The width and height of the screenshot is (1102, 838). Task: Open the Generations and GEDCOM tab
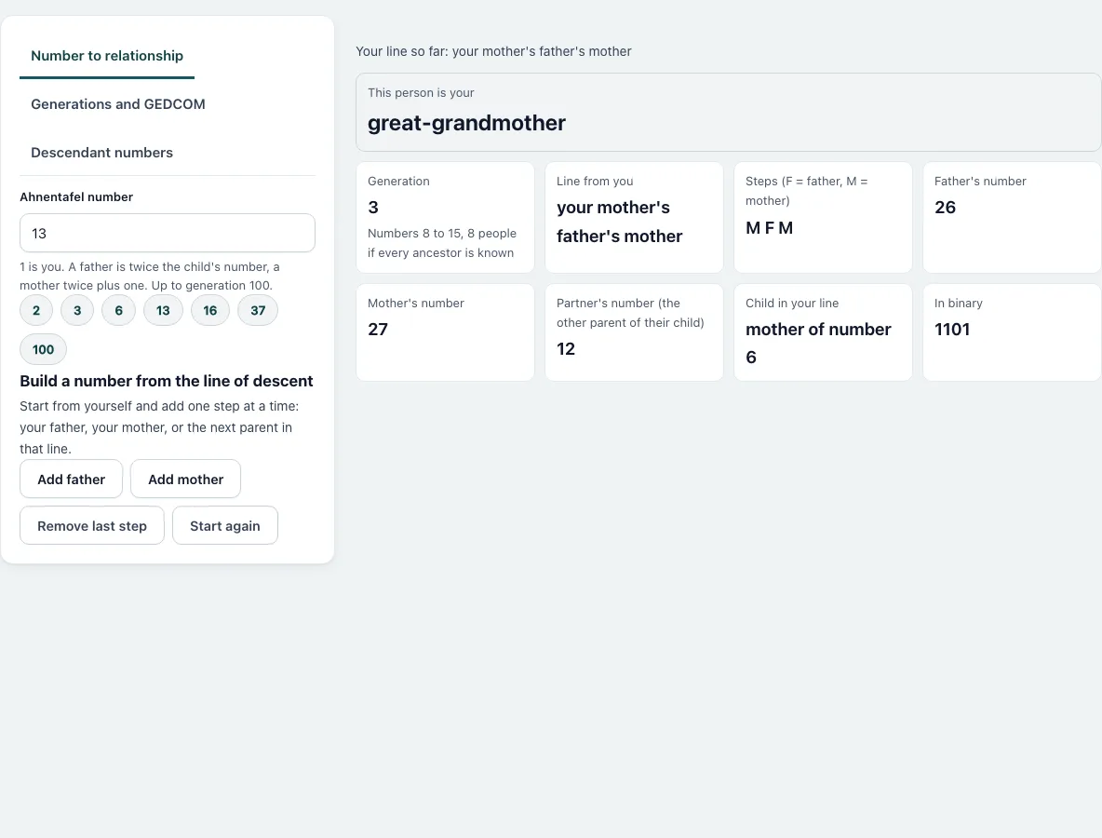(x=118, y=104)
